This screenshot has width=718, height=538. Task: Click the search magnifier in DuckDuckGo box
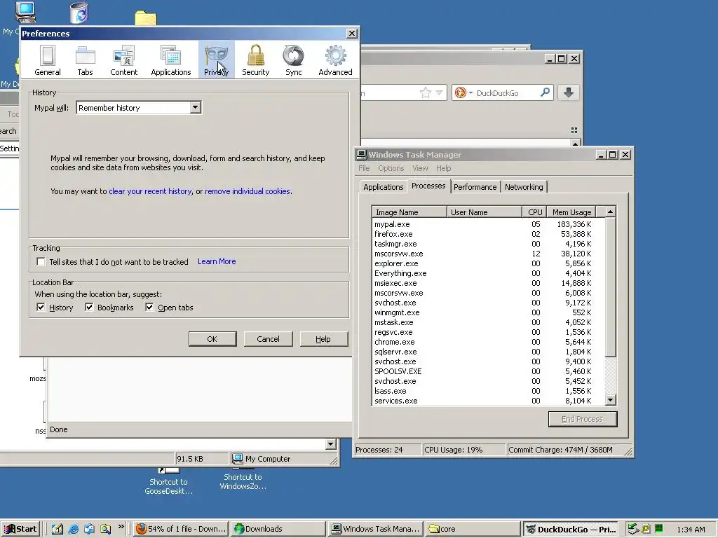point(545,92)
